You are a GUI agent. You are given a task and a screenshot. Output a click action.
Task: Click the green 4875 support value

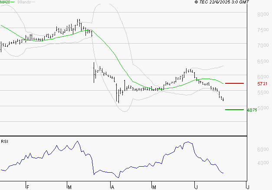tap(252, 110)
